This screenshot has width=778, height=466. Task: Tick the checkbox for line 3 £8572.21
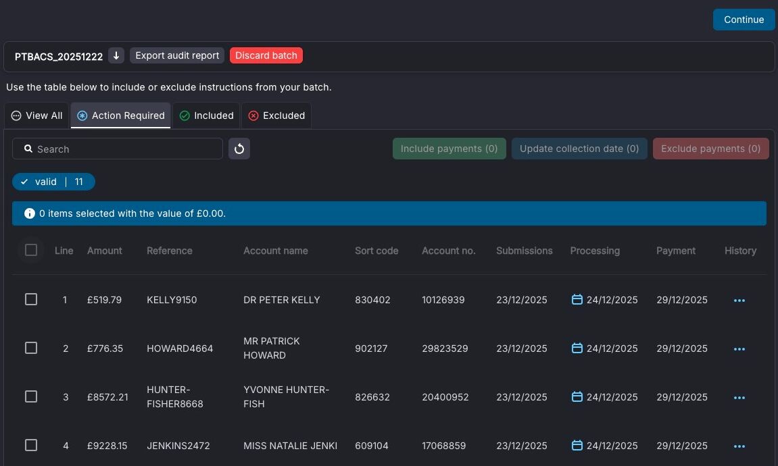pos(31,396)
